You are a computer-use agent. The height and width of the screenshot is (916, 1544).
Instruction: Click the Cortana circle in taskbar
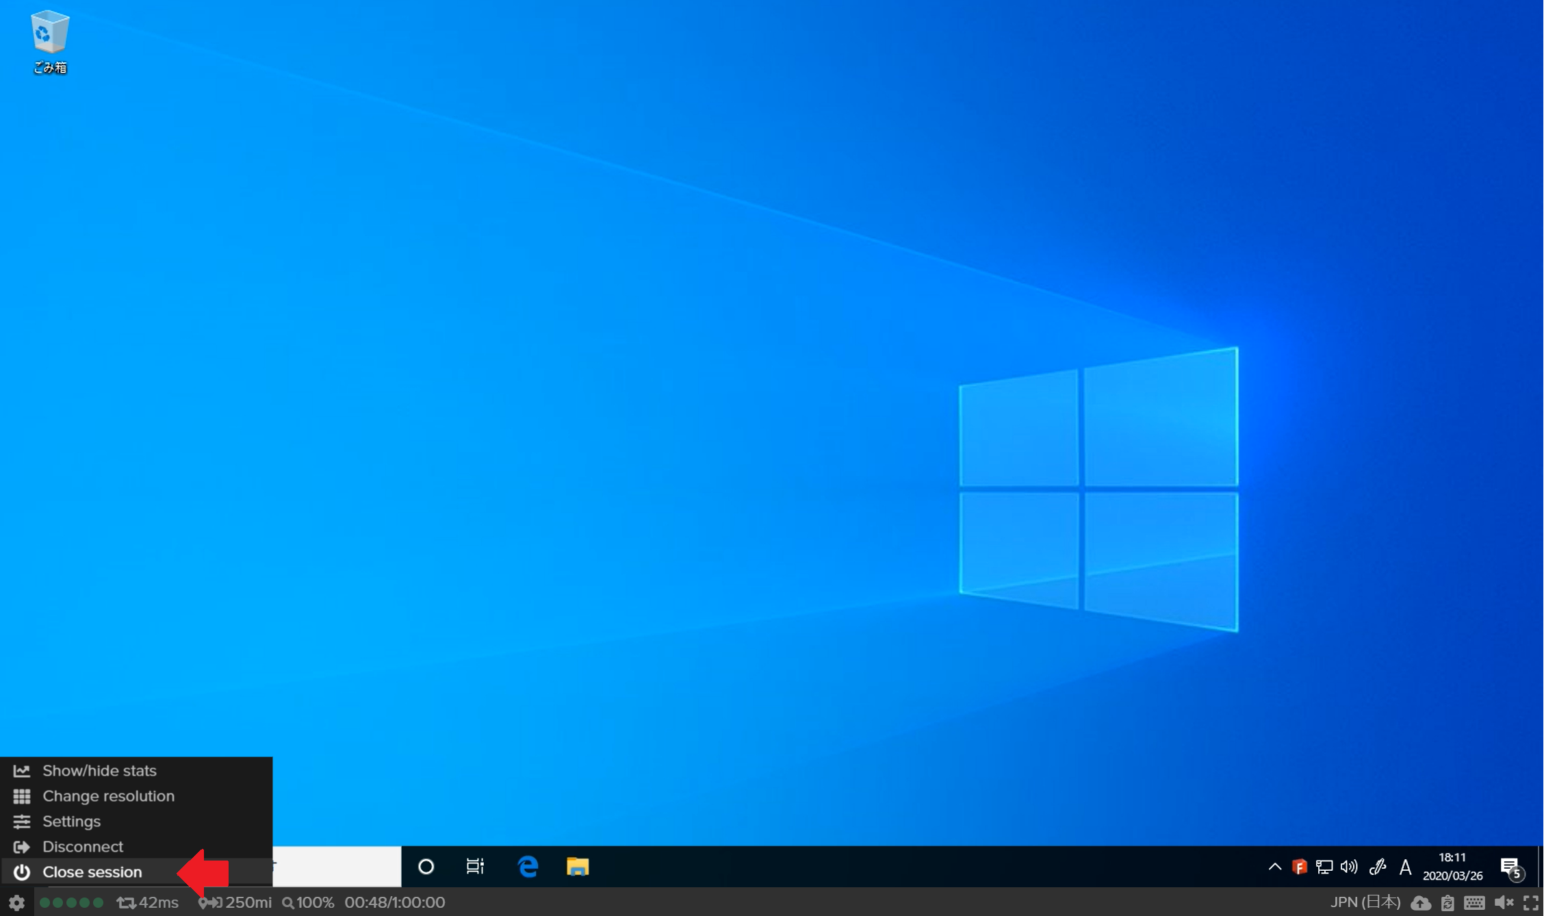(x=426, y=867)
